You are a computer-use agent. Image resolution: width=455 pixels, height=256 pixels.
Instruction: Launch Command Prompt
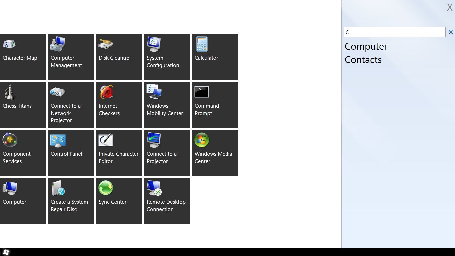pos(215,105)
